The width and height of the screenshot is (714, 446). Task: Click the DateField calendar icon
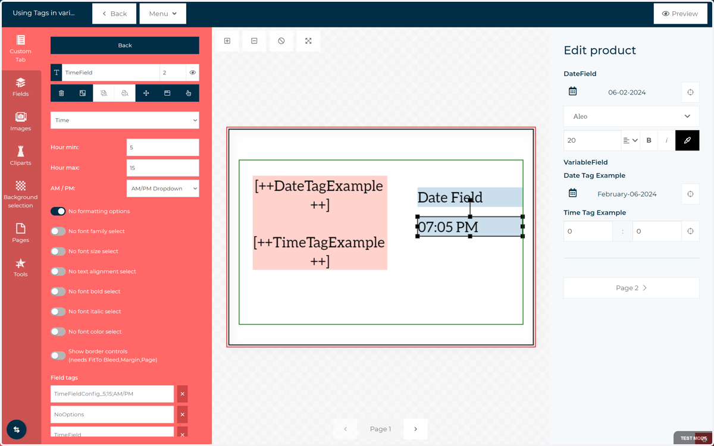pyautogui.click(x=572, y=92)
